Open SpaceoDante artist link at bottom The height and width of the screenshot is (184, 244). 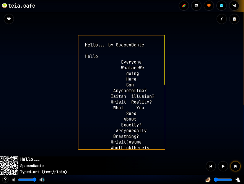[32, 166]
